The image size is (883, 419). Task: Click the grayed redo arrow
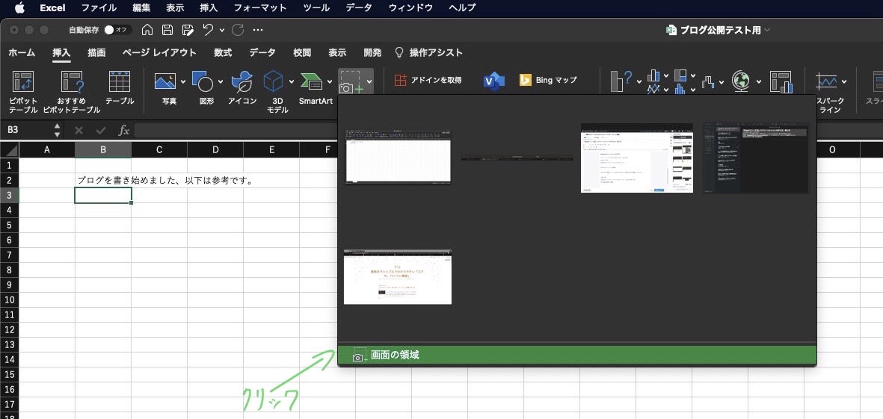238,30
